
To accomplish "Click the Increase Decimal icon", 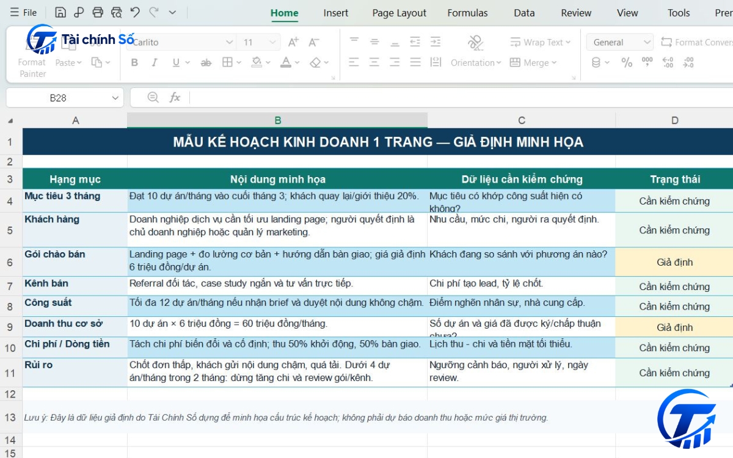I will pyautogui.click(x=668, y=62).
